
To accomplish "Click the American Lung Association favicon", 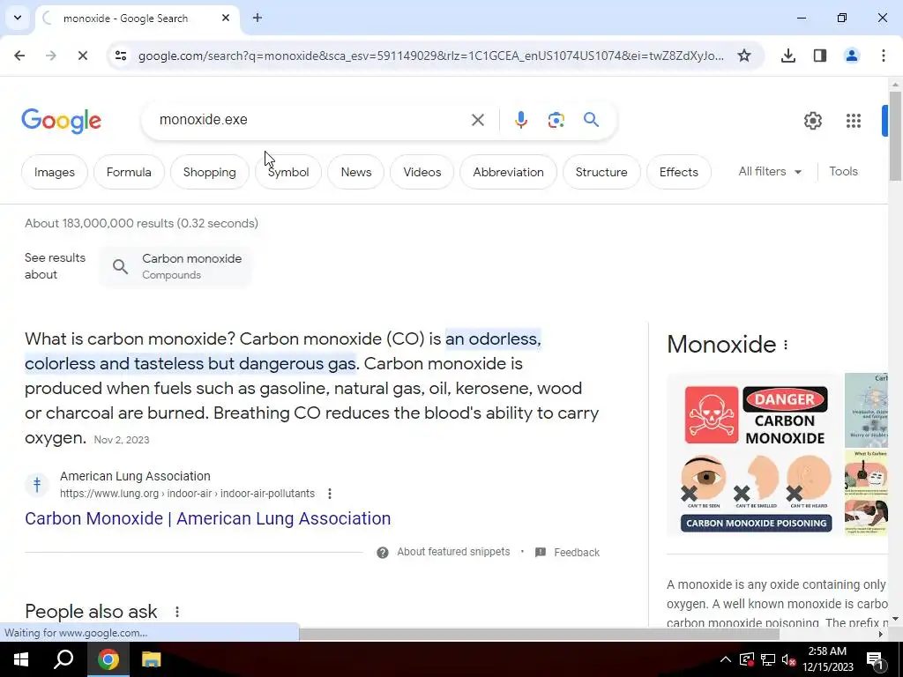I will coord(37,485).
